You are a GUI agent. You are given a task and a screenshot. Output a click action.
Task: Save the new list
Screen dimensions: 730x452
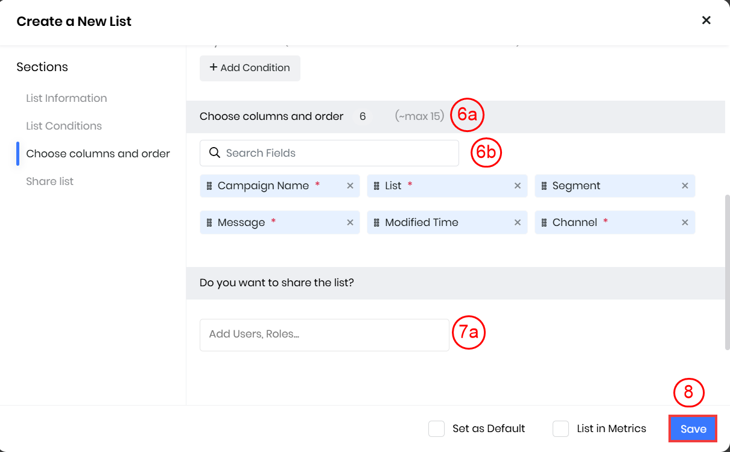[693, 429]
